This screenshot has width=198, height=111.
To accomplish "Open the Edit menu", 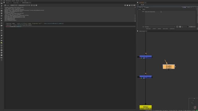I will pos(4,1).
